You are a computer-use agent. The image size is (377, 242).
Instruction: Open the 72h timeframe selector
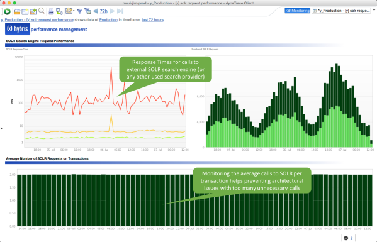tap(104, 11)
